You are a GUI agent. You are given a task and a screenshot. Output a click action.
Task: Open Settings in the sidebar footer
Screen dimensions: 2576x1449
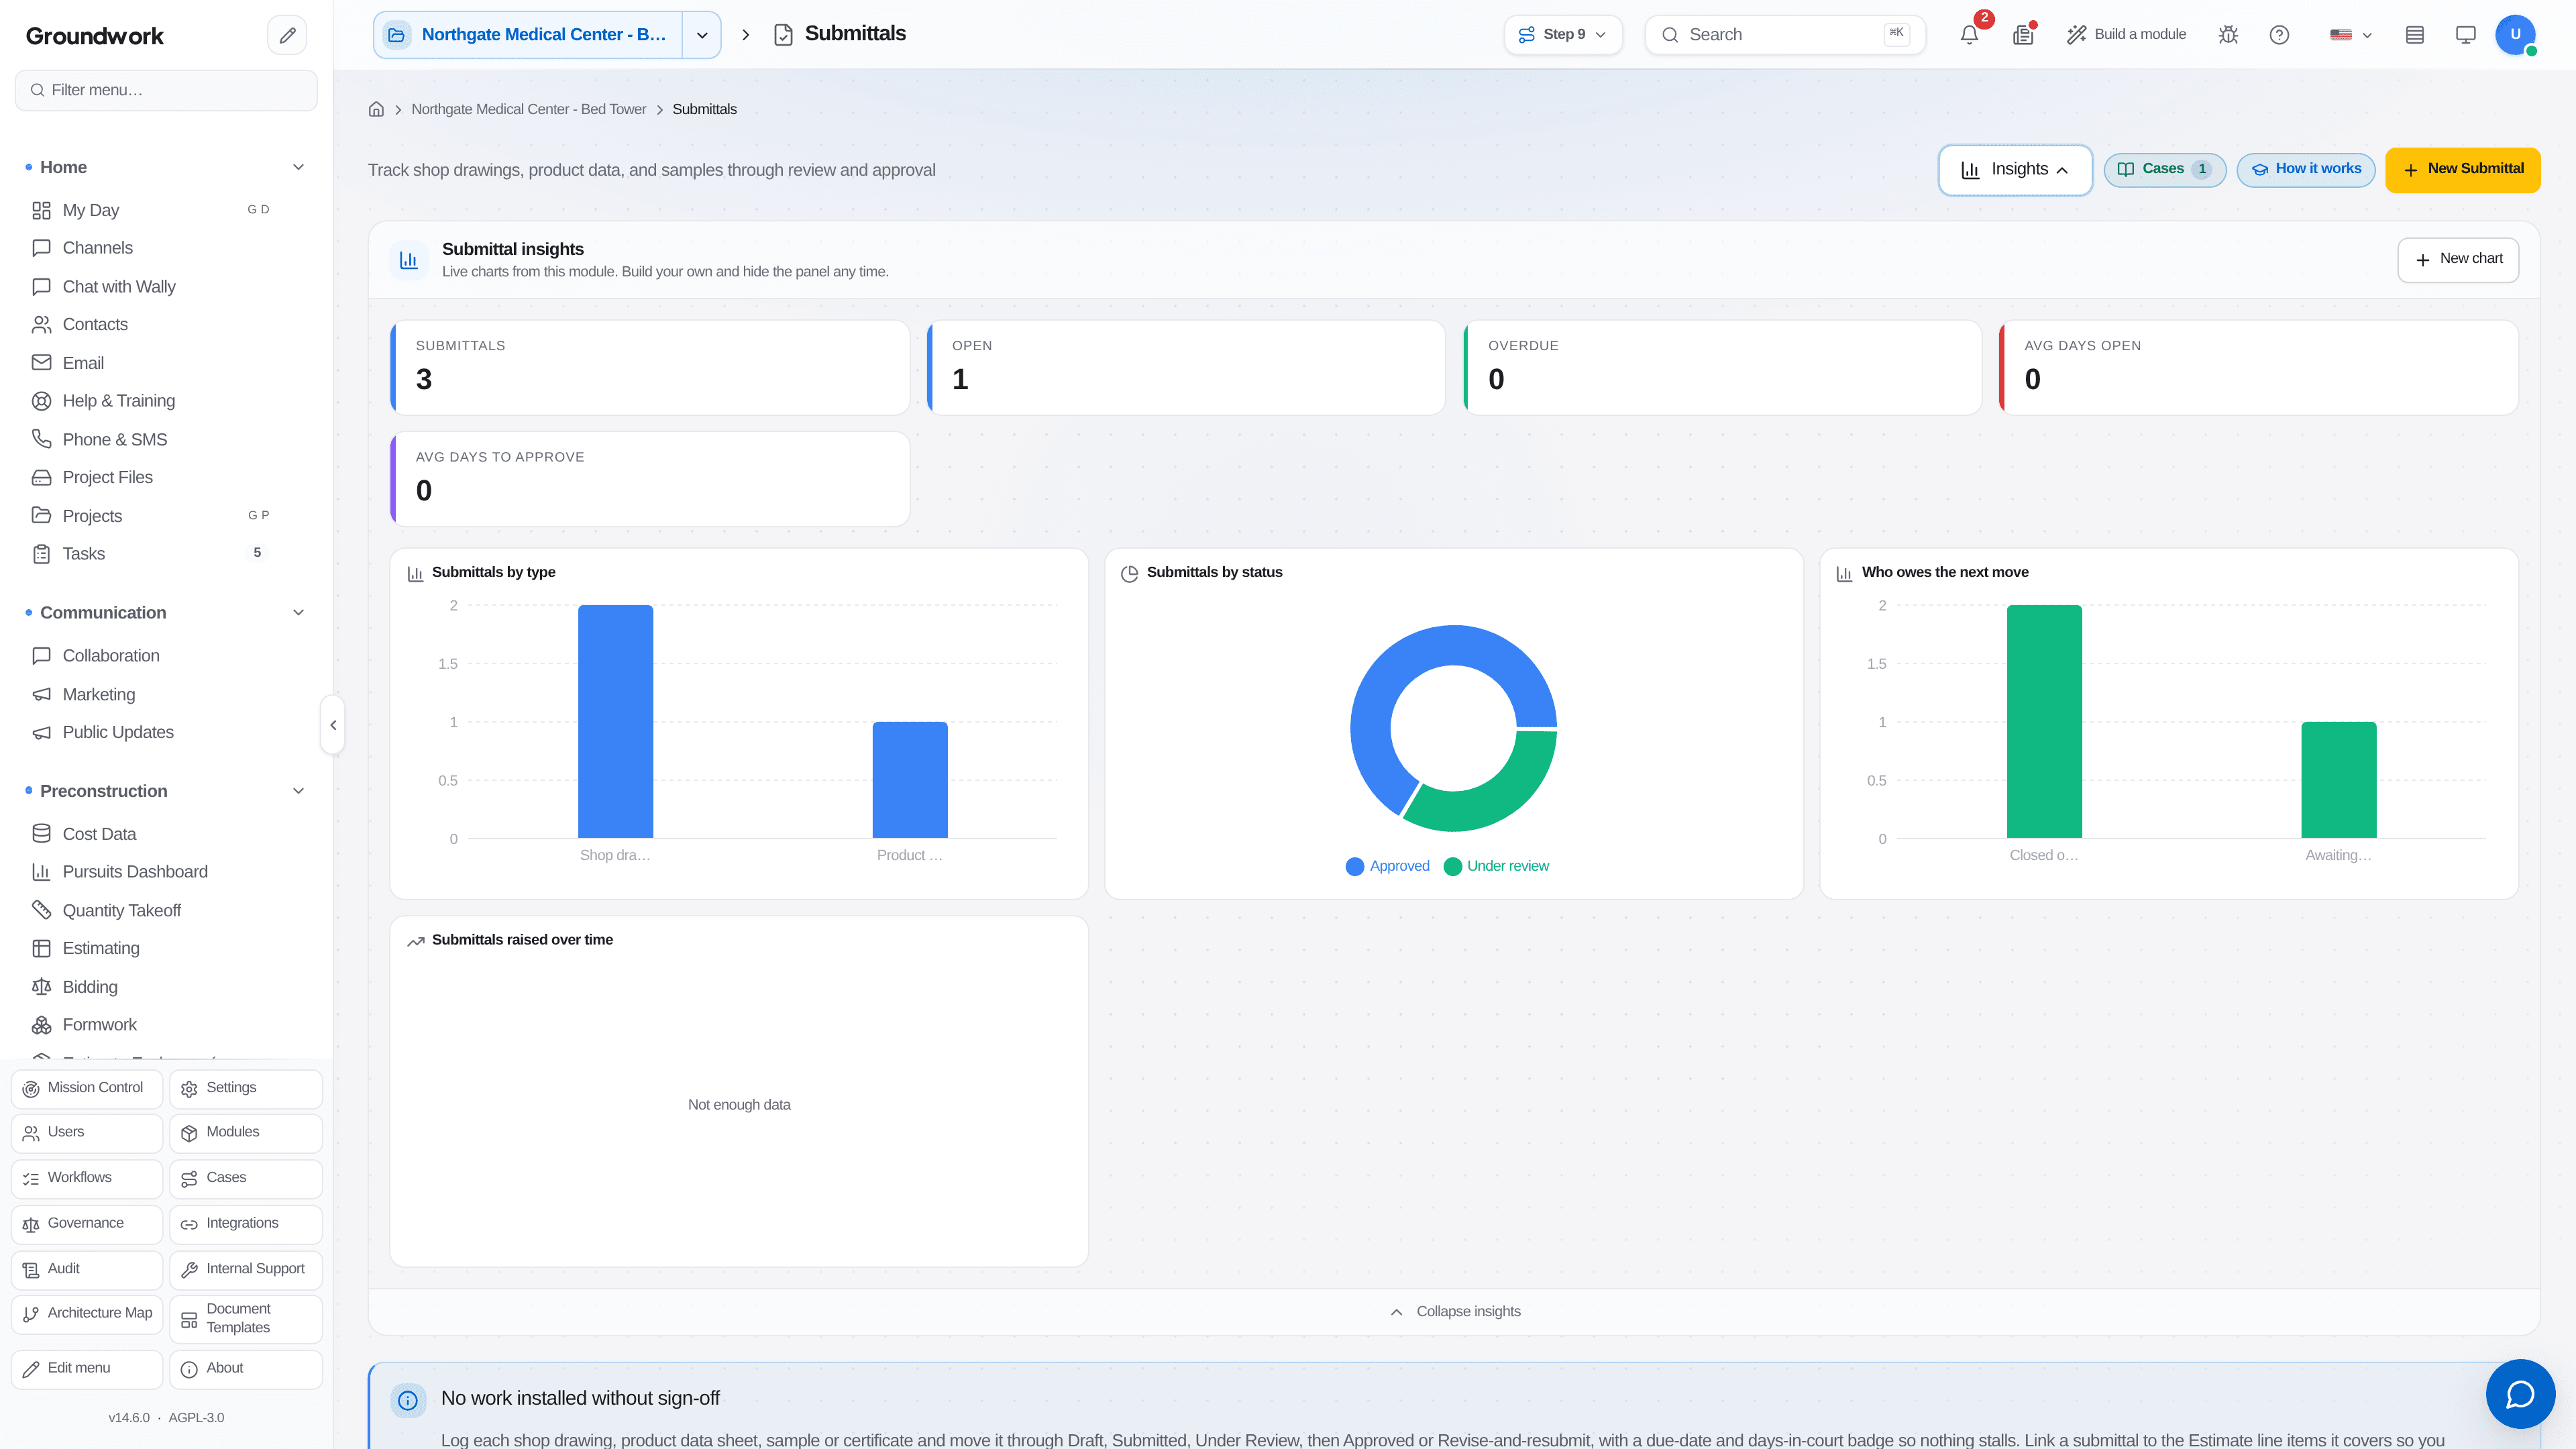(x=246, y=1088)
